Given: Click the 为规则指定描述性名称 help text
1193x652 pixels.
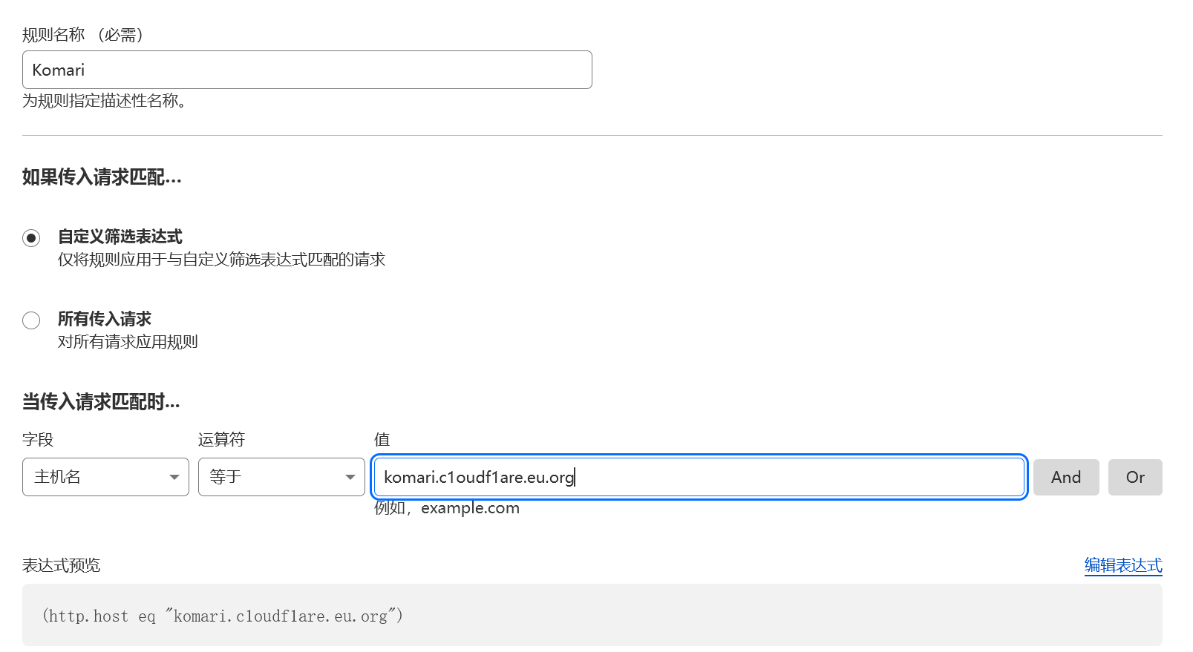Looking at the screenshot, I should (x=104, y=101).
